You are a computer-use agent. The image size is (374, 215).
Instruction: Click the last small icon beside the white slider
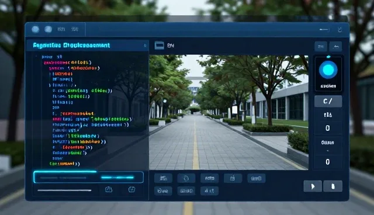pyautogui.click(x=131, y=189)
